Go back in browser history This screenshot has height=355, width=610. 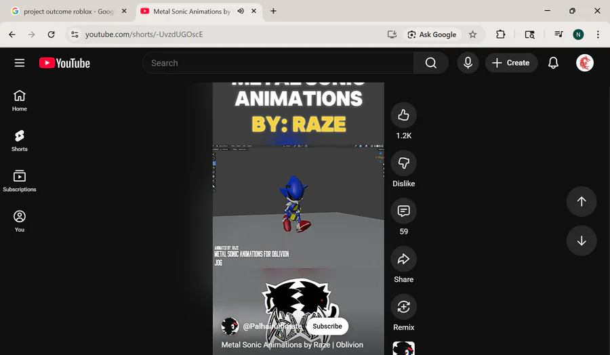pos(12,35)
